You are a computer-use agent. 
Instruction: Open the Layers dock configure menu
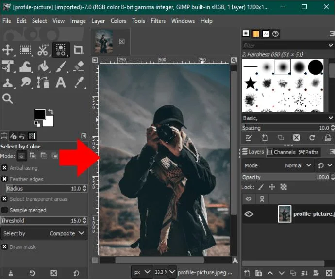tap(332, 152)
